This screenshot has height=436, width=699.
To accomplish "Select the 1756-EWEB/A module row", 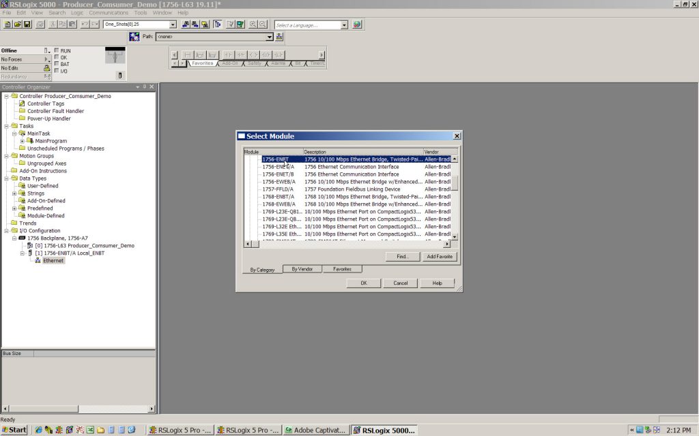I will [x=356, y=182].
